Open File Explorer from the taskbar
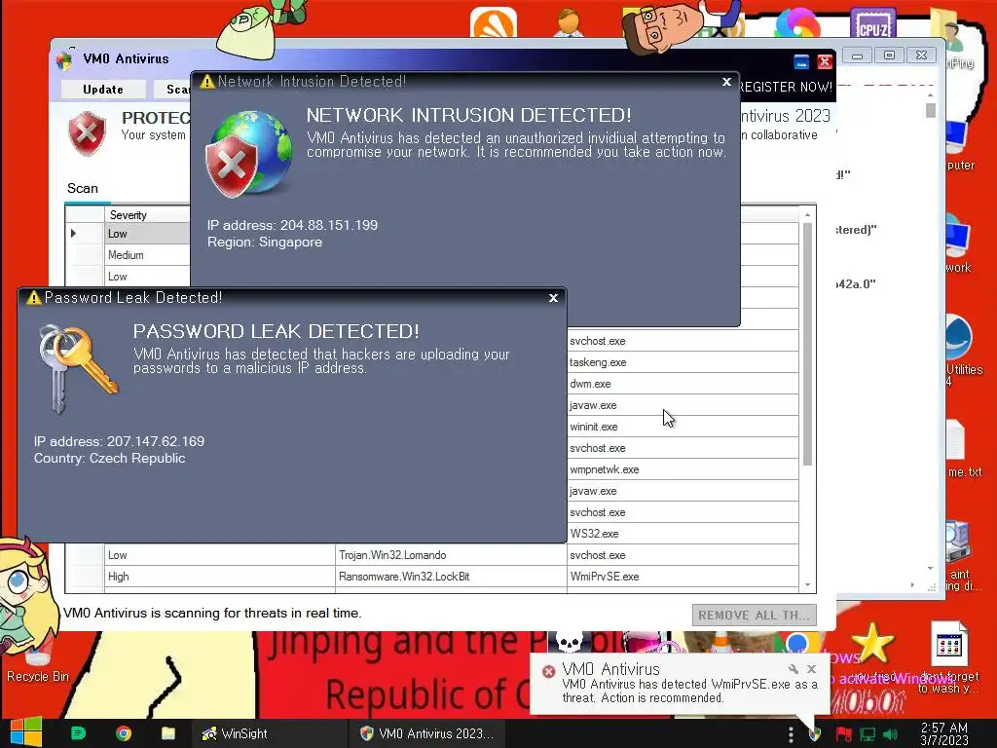Image resolution: width=997 pixels, height=748 pixels. pyautogui.click(x=167, y=733)
